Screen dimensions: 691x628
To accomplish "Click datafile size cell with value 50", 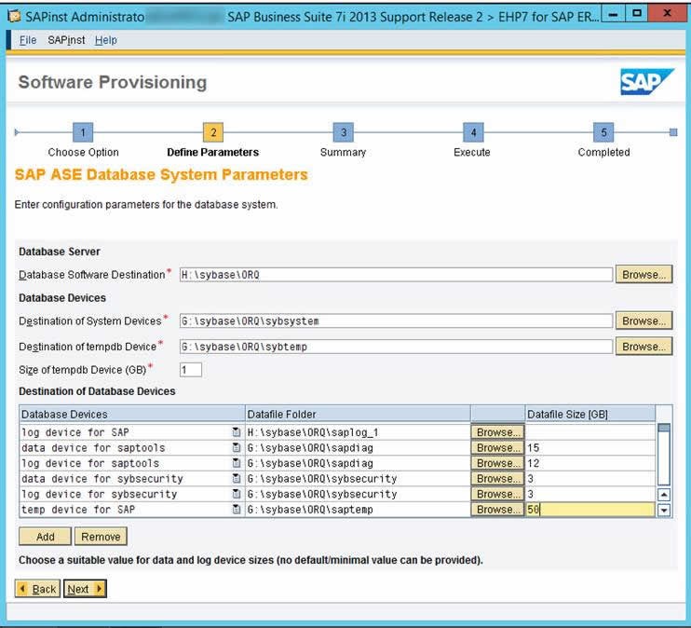I will pyautogui.click(x=590, y=510).
